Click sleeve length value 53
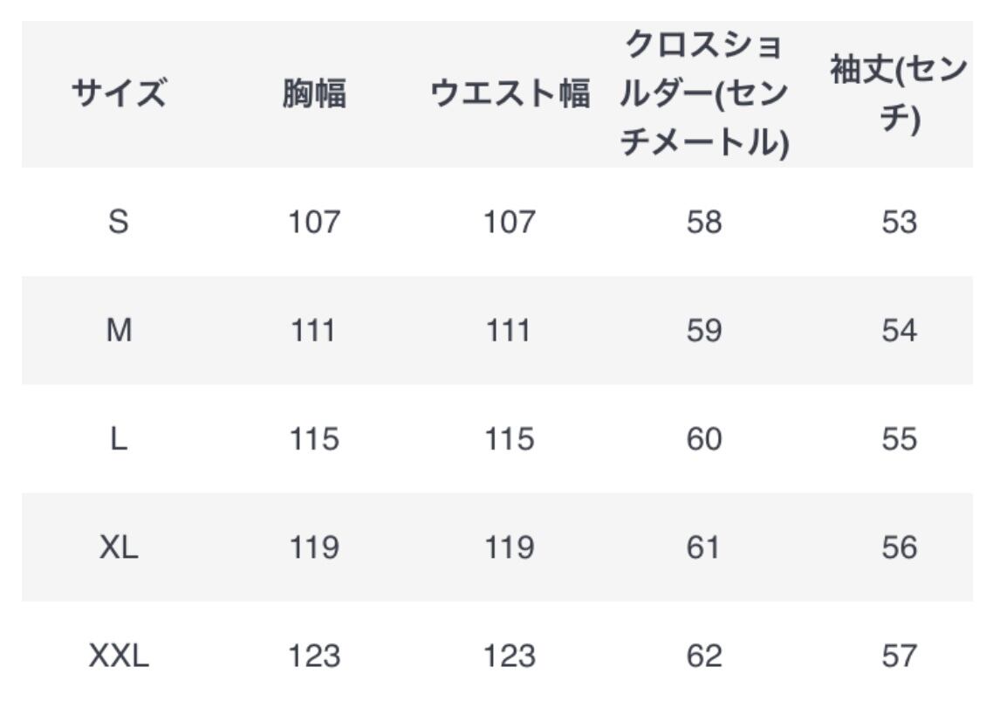The width and height of the screenshot is (1000, 722). (x=899, y=222)
